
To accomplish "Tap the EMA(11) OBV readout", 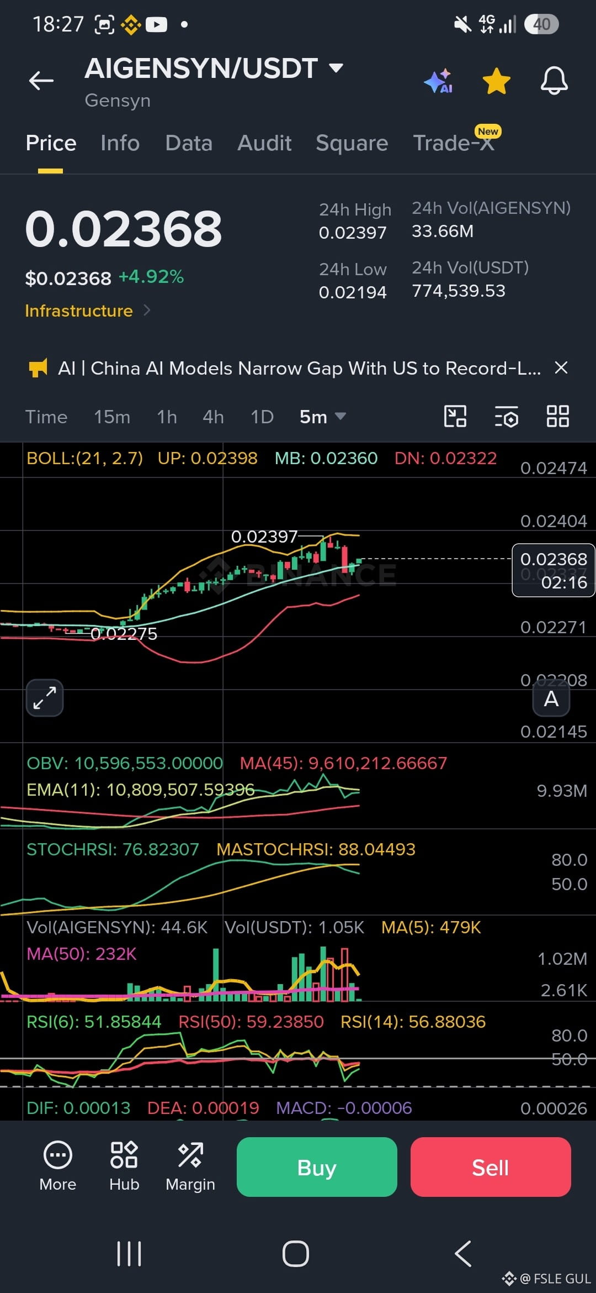I will [141, 790].
